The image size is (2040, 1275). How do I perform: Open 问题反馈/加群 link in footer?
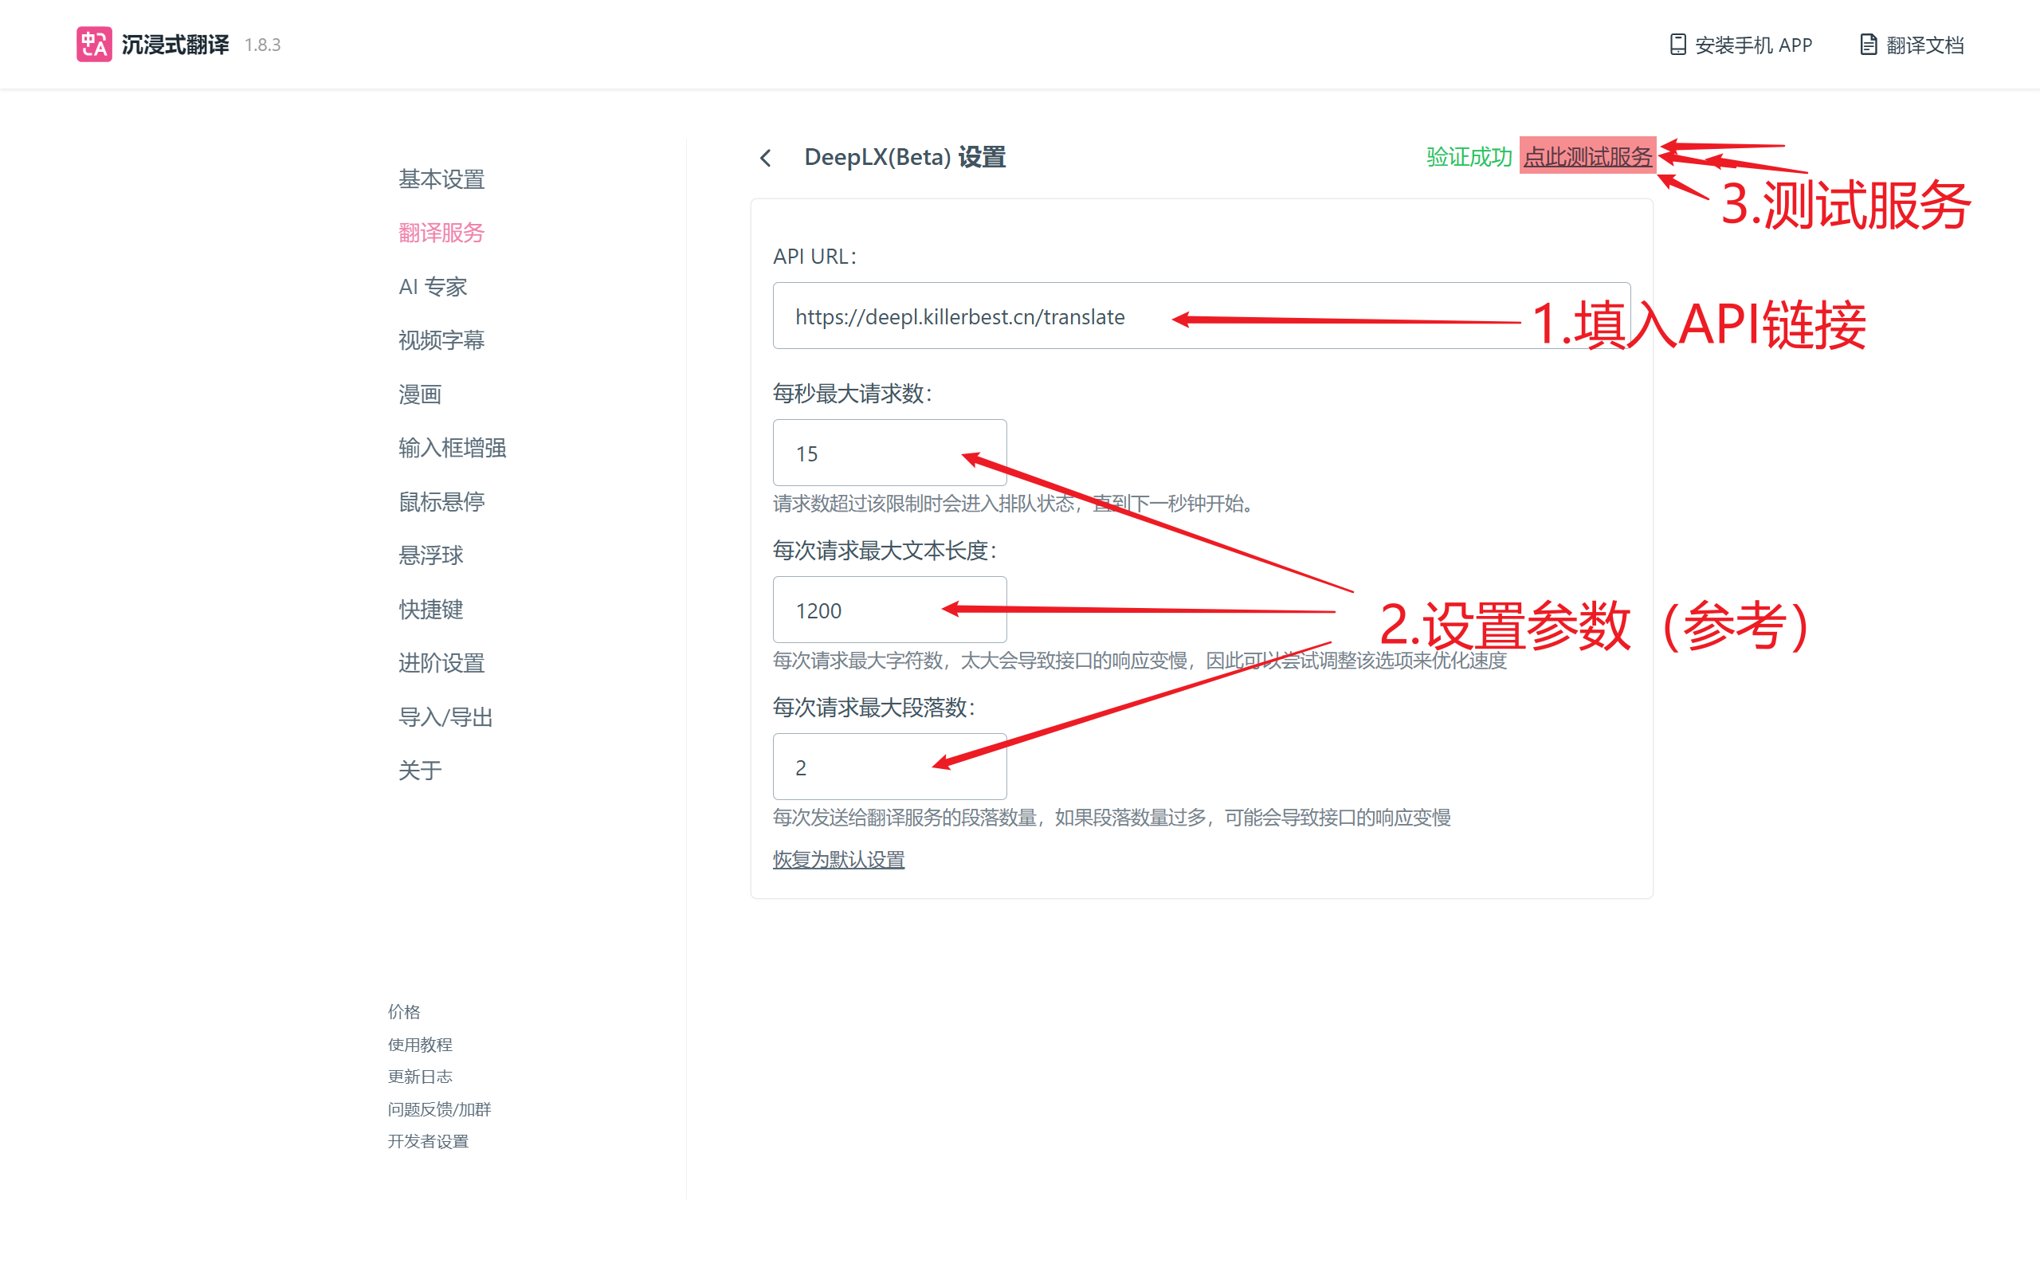pos(438,1109)
